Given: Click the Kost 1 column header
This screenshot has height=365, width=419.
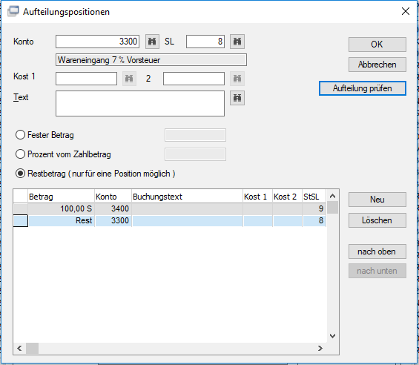Looking at the screenshot, I should 257,197.
